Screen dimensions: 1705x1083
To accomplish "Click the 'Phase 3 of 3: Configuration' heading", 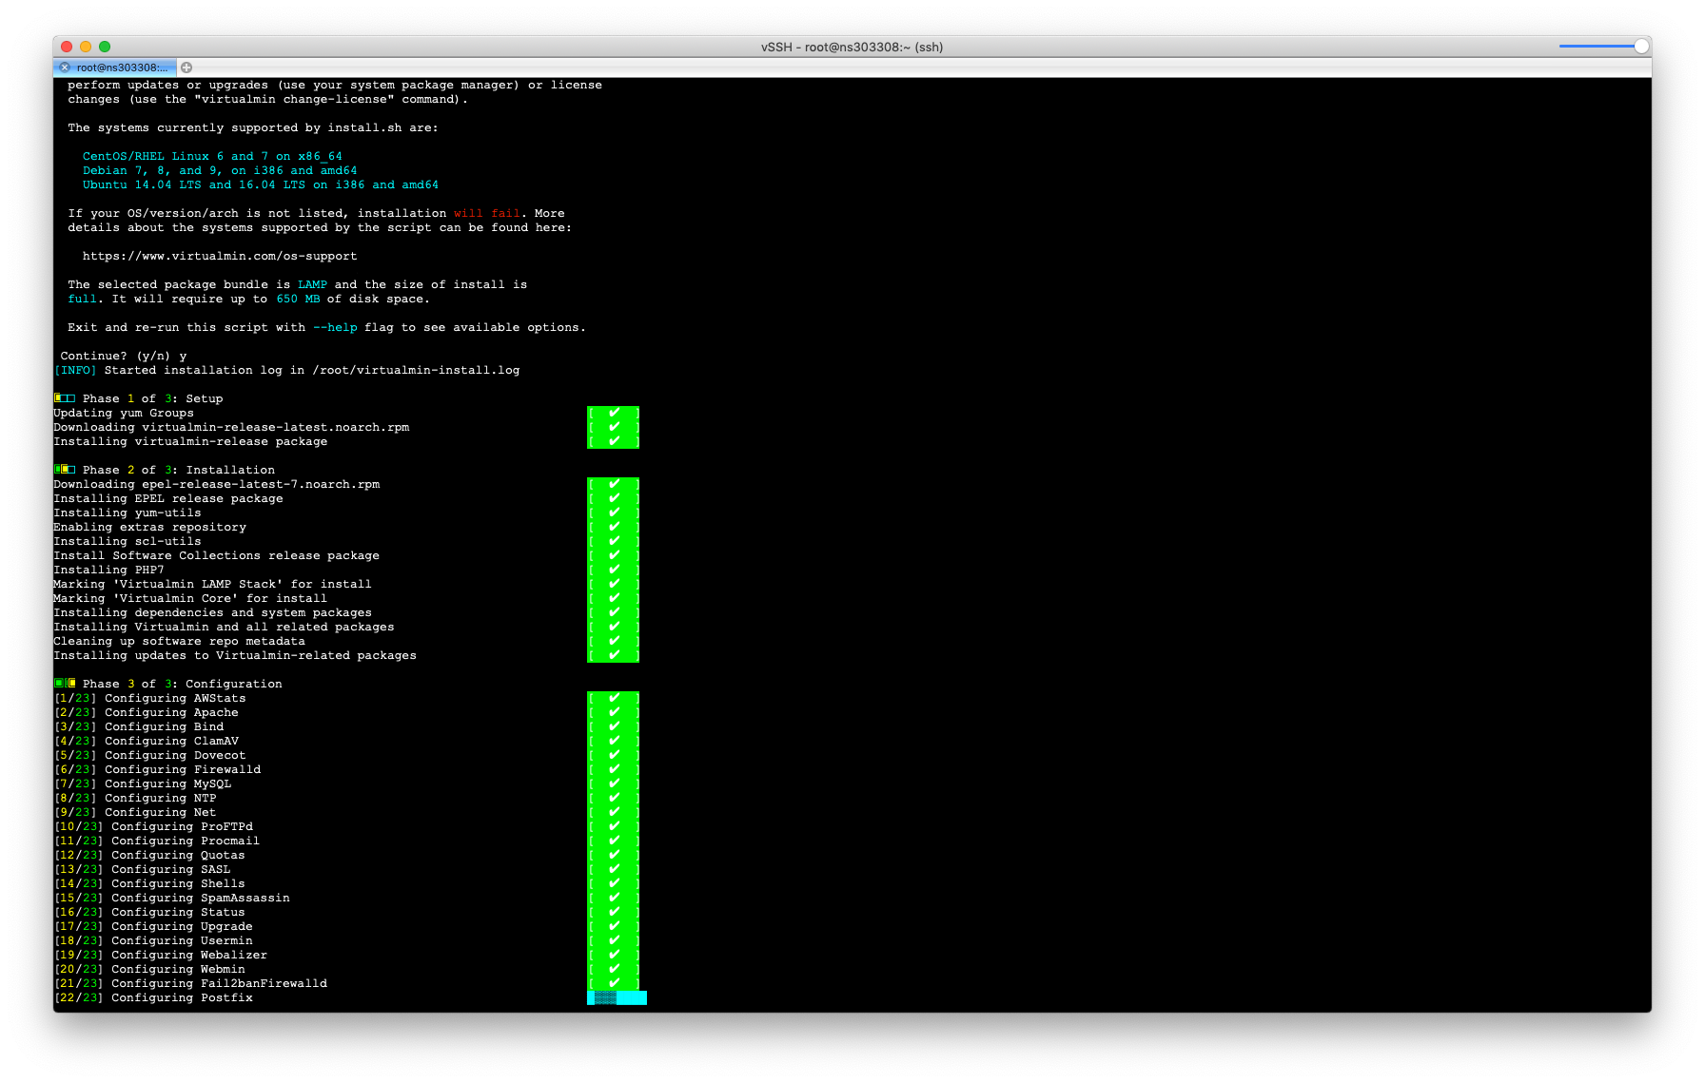I will (x=183, y=684).
